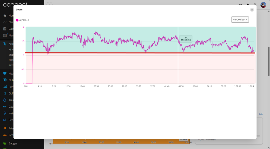Click the back arrow behind the dialog

[x=49, y=4]
